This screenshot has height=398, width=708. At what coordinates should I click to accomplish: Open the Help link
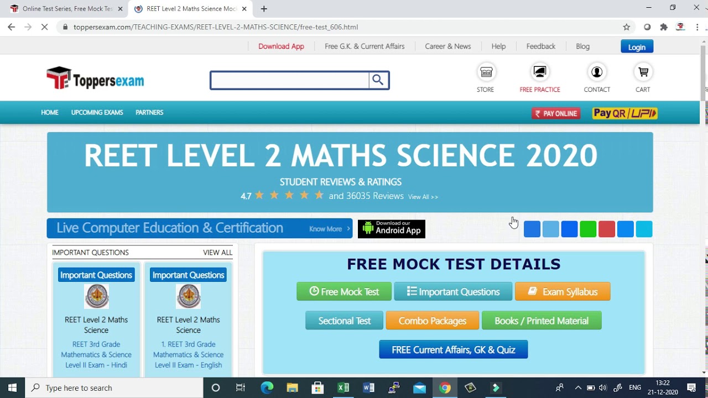[x=498, y=46]
